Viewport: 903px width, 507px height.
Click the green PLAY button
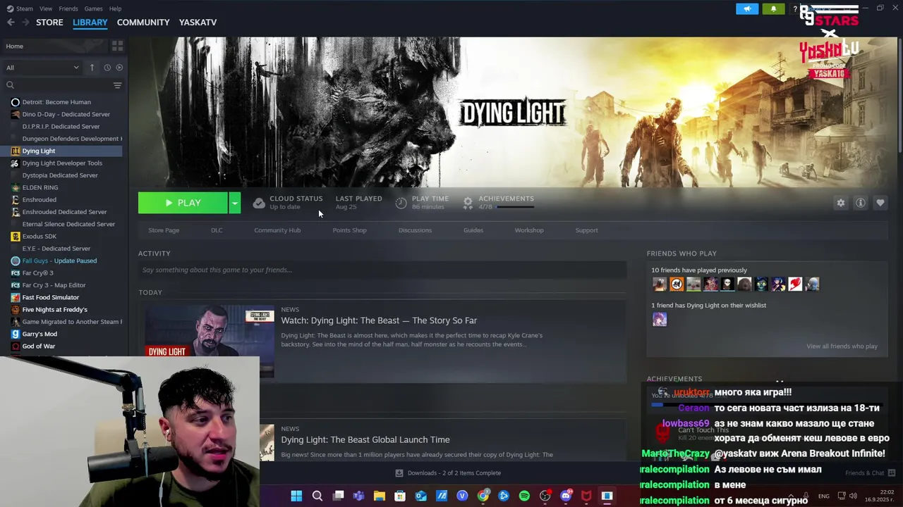click(x=183, y=203)
